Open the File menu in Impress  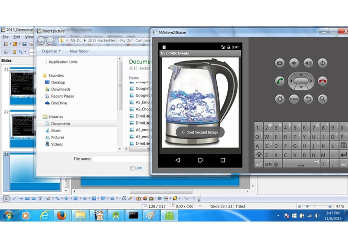6,37
